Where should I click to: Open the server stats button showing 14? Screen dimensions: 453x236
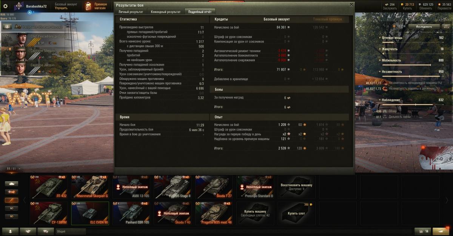coord(422,231)
